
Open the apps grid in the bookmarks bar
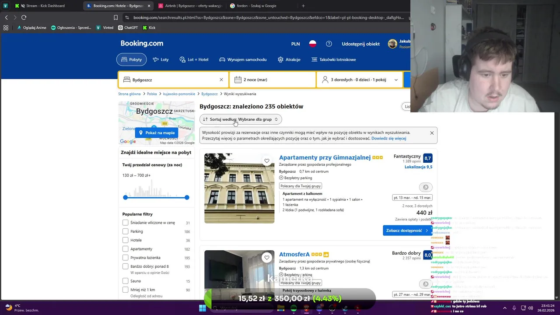(x=6, y=28)
